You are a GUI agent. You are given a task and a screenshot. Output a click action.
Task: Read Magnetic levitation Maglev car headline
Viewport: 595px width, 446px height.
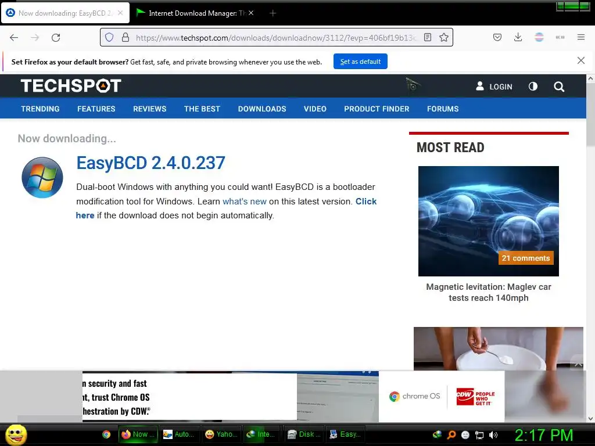point(488,293)
